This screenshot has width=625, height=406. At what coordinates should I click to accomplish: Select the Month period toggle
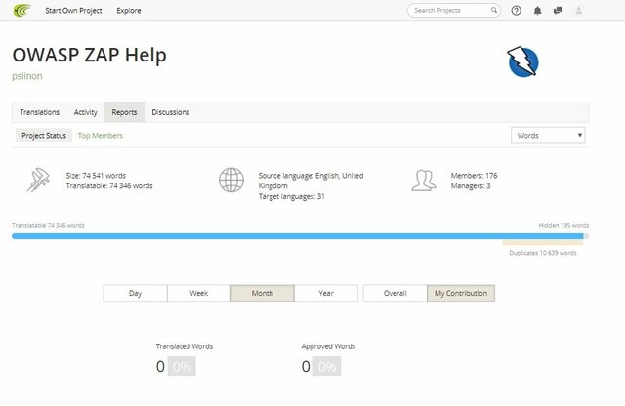(x=263, y=293)
